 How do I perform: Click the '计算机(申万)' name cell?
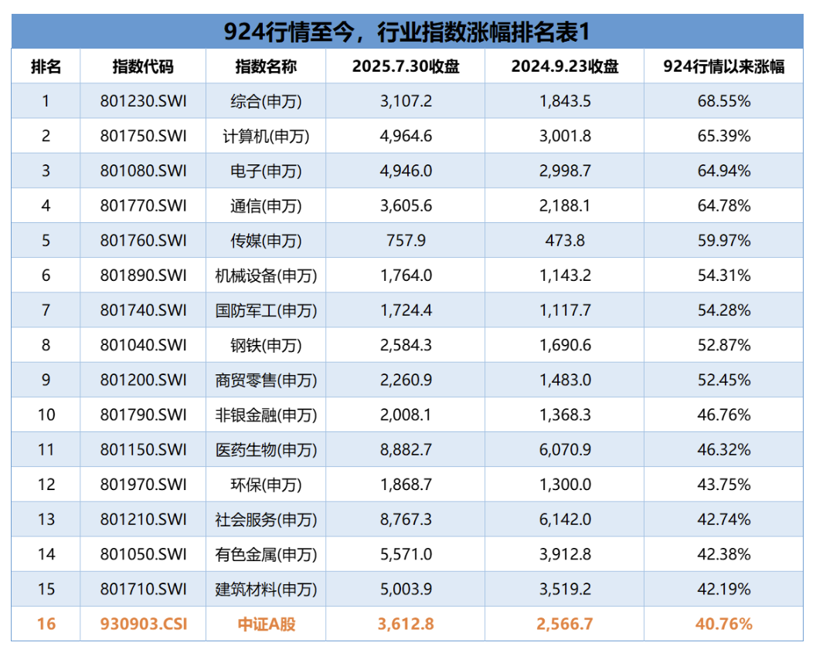pos(266,136)
